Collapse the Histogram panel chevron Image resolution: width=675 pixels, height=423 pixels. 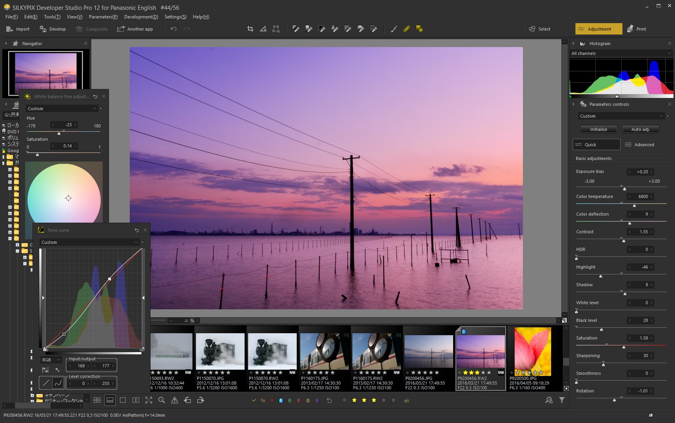(573, 44)
